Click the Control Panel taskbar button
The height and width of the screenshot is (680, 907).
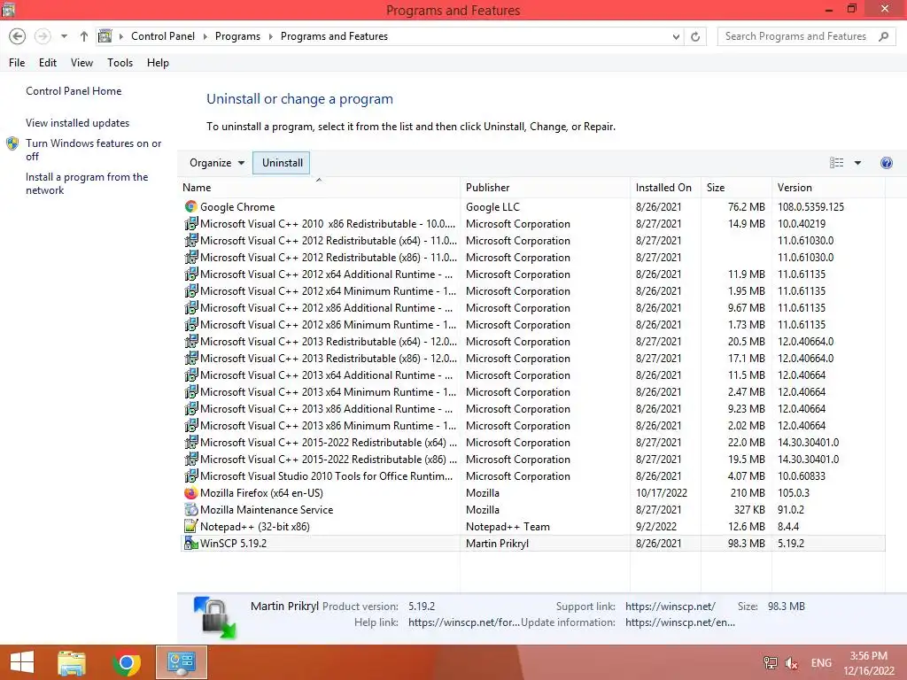click(x=181, y=662)
